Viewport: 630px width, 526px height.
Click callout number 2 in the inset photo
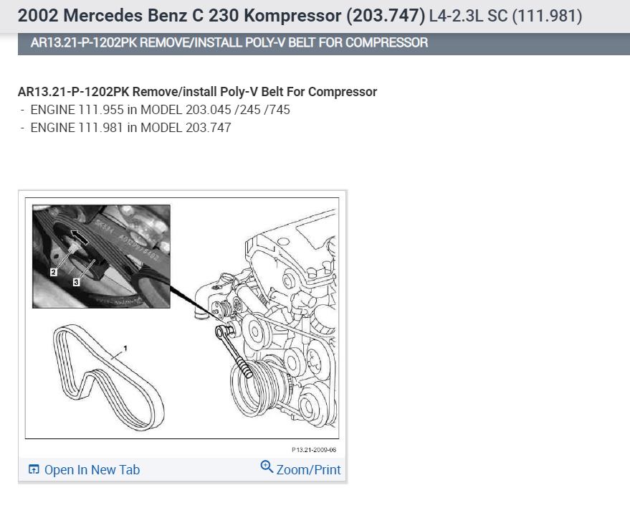click(x=54, y=272)
